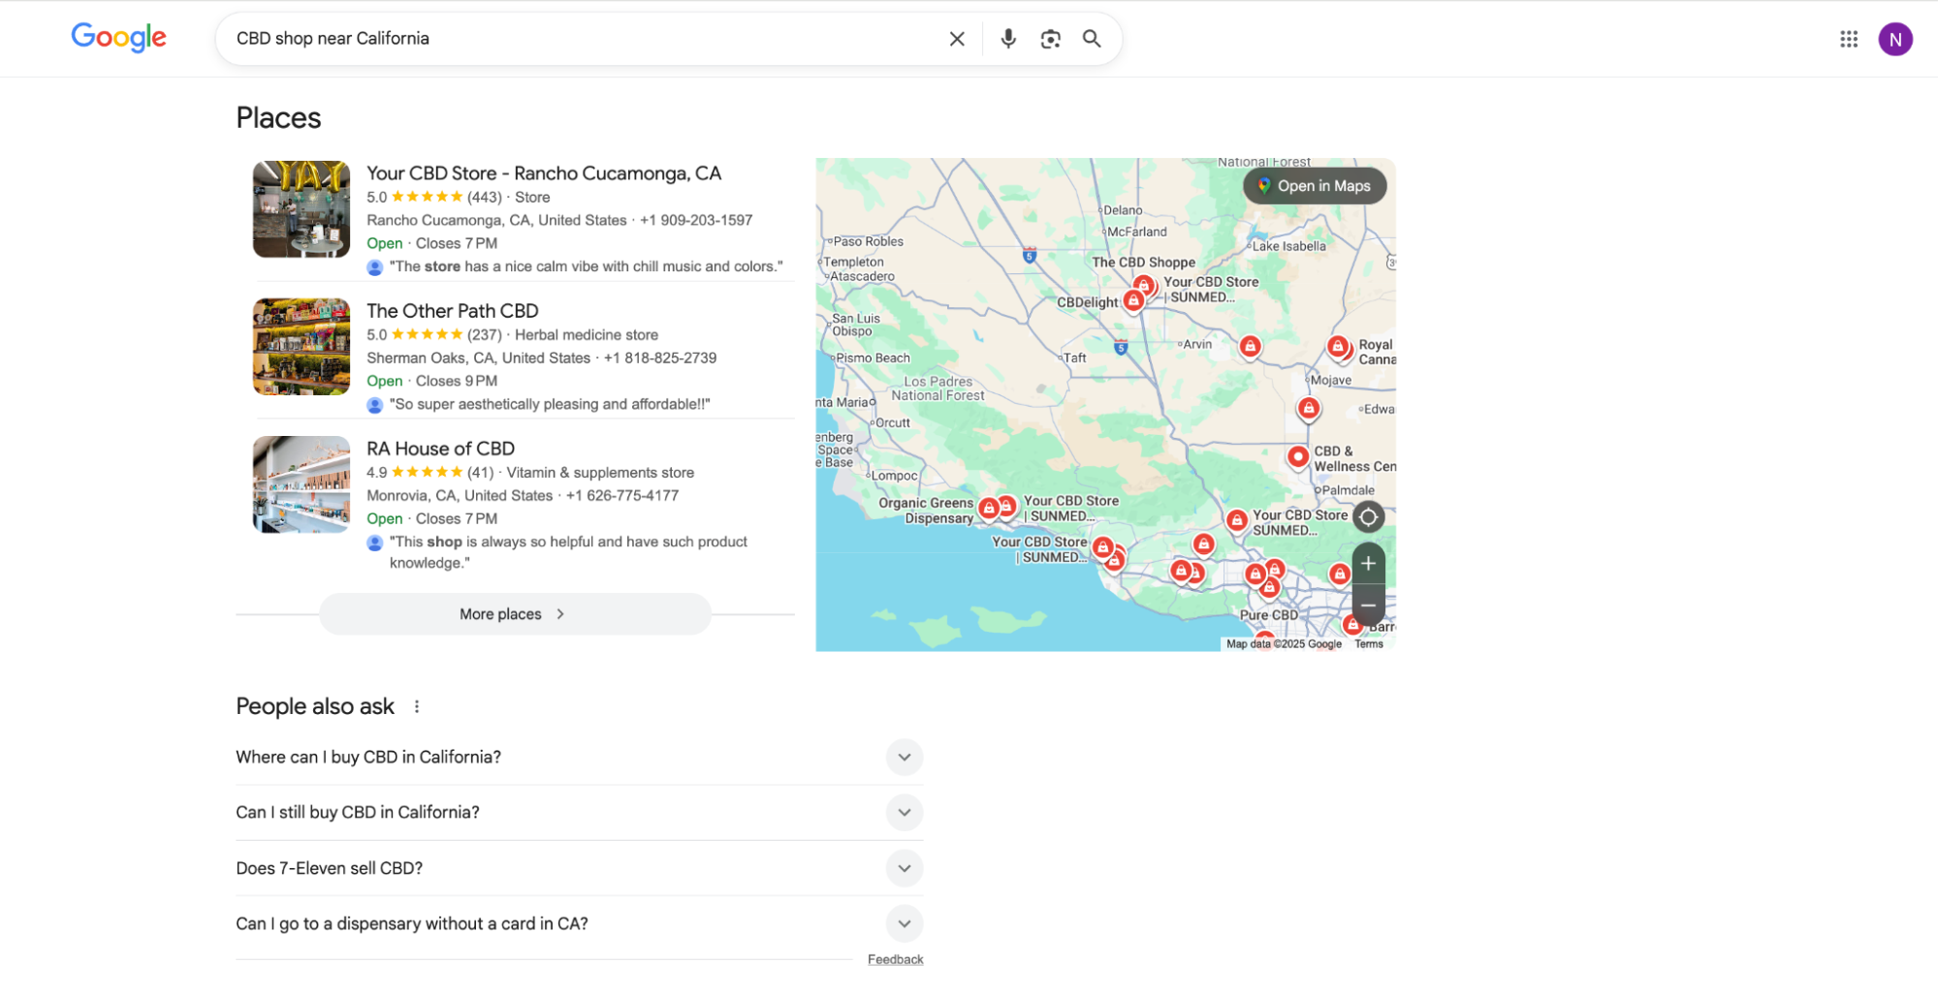Image resolution: width=1938 pixels, height=995 pixels.
Task: Click the RA House of CBD thumbnail
Action: click(x=301, y=483)
